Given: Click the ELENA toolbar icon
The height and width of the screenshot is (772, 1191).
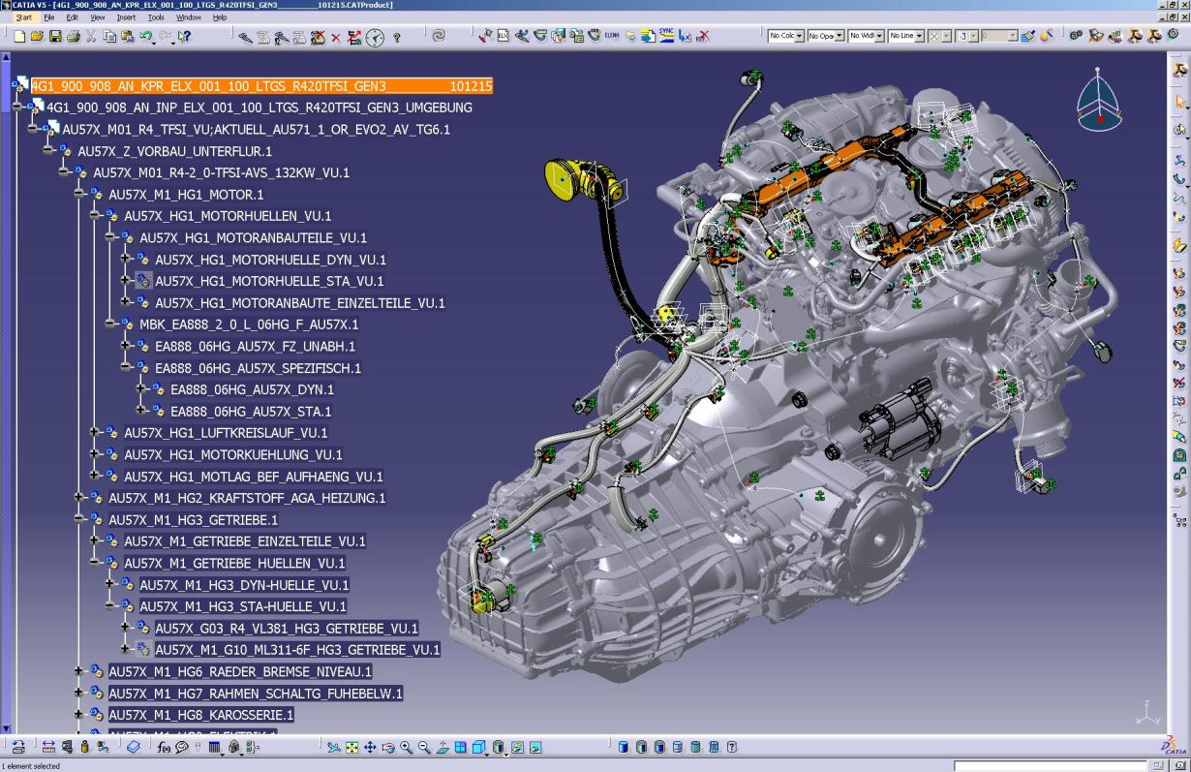Looking at the screenshot, I should [x=612, y=36].
